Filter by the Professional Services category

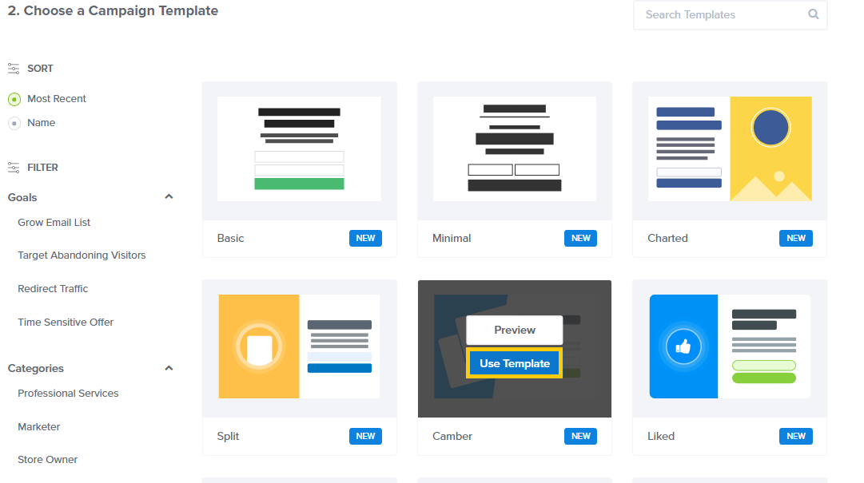pos(68,393)
